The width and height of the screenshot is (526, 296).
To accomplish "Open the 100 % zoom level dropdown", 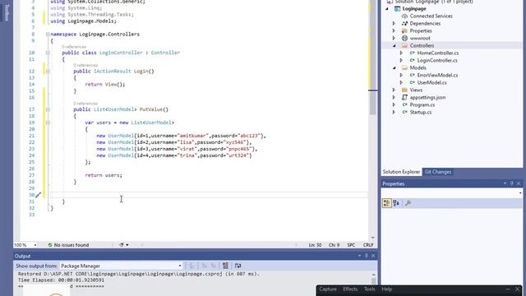I will pos(35,245).
